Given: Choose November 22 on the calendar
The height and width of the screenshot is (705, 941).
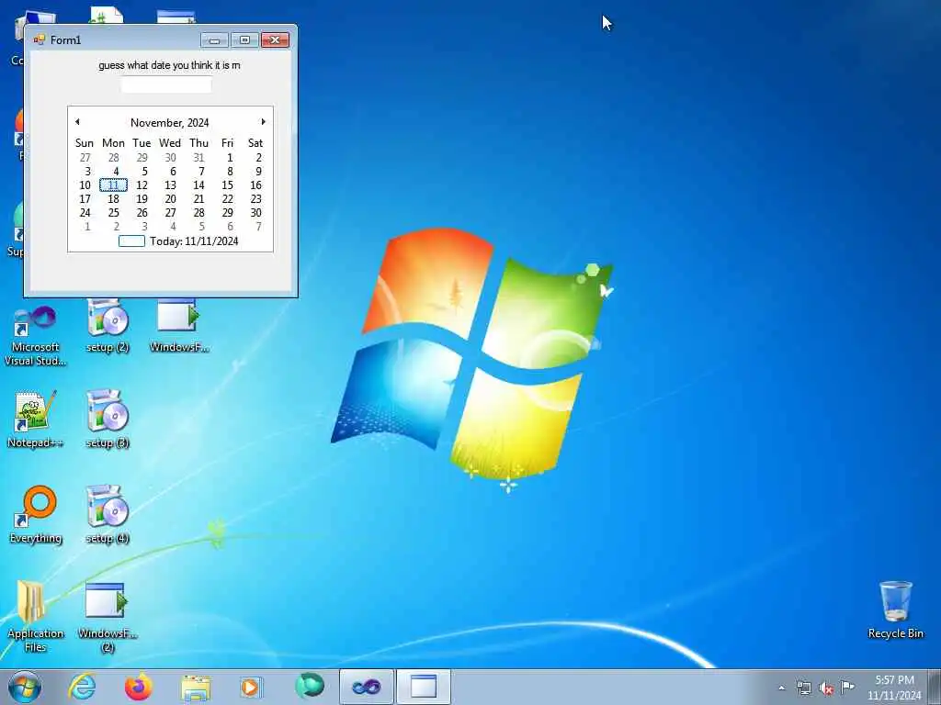Looking at the screenshot, I should [228, 199].
